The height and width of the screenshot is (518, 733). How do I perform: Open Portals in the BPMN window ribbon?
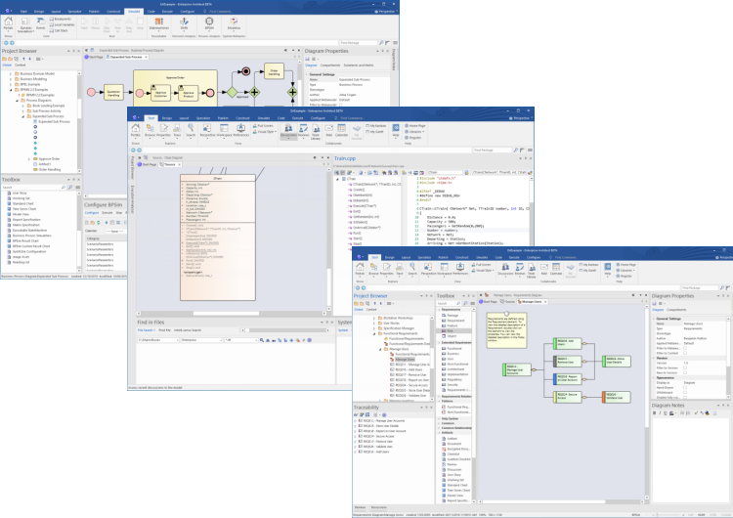point(9,23)
